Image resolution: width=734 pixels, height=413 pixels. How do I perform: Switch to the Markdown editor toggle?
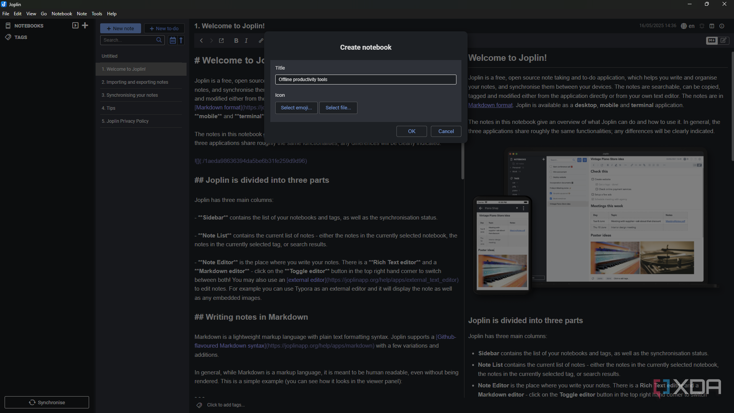tap(711, 41)
